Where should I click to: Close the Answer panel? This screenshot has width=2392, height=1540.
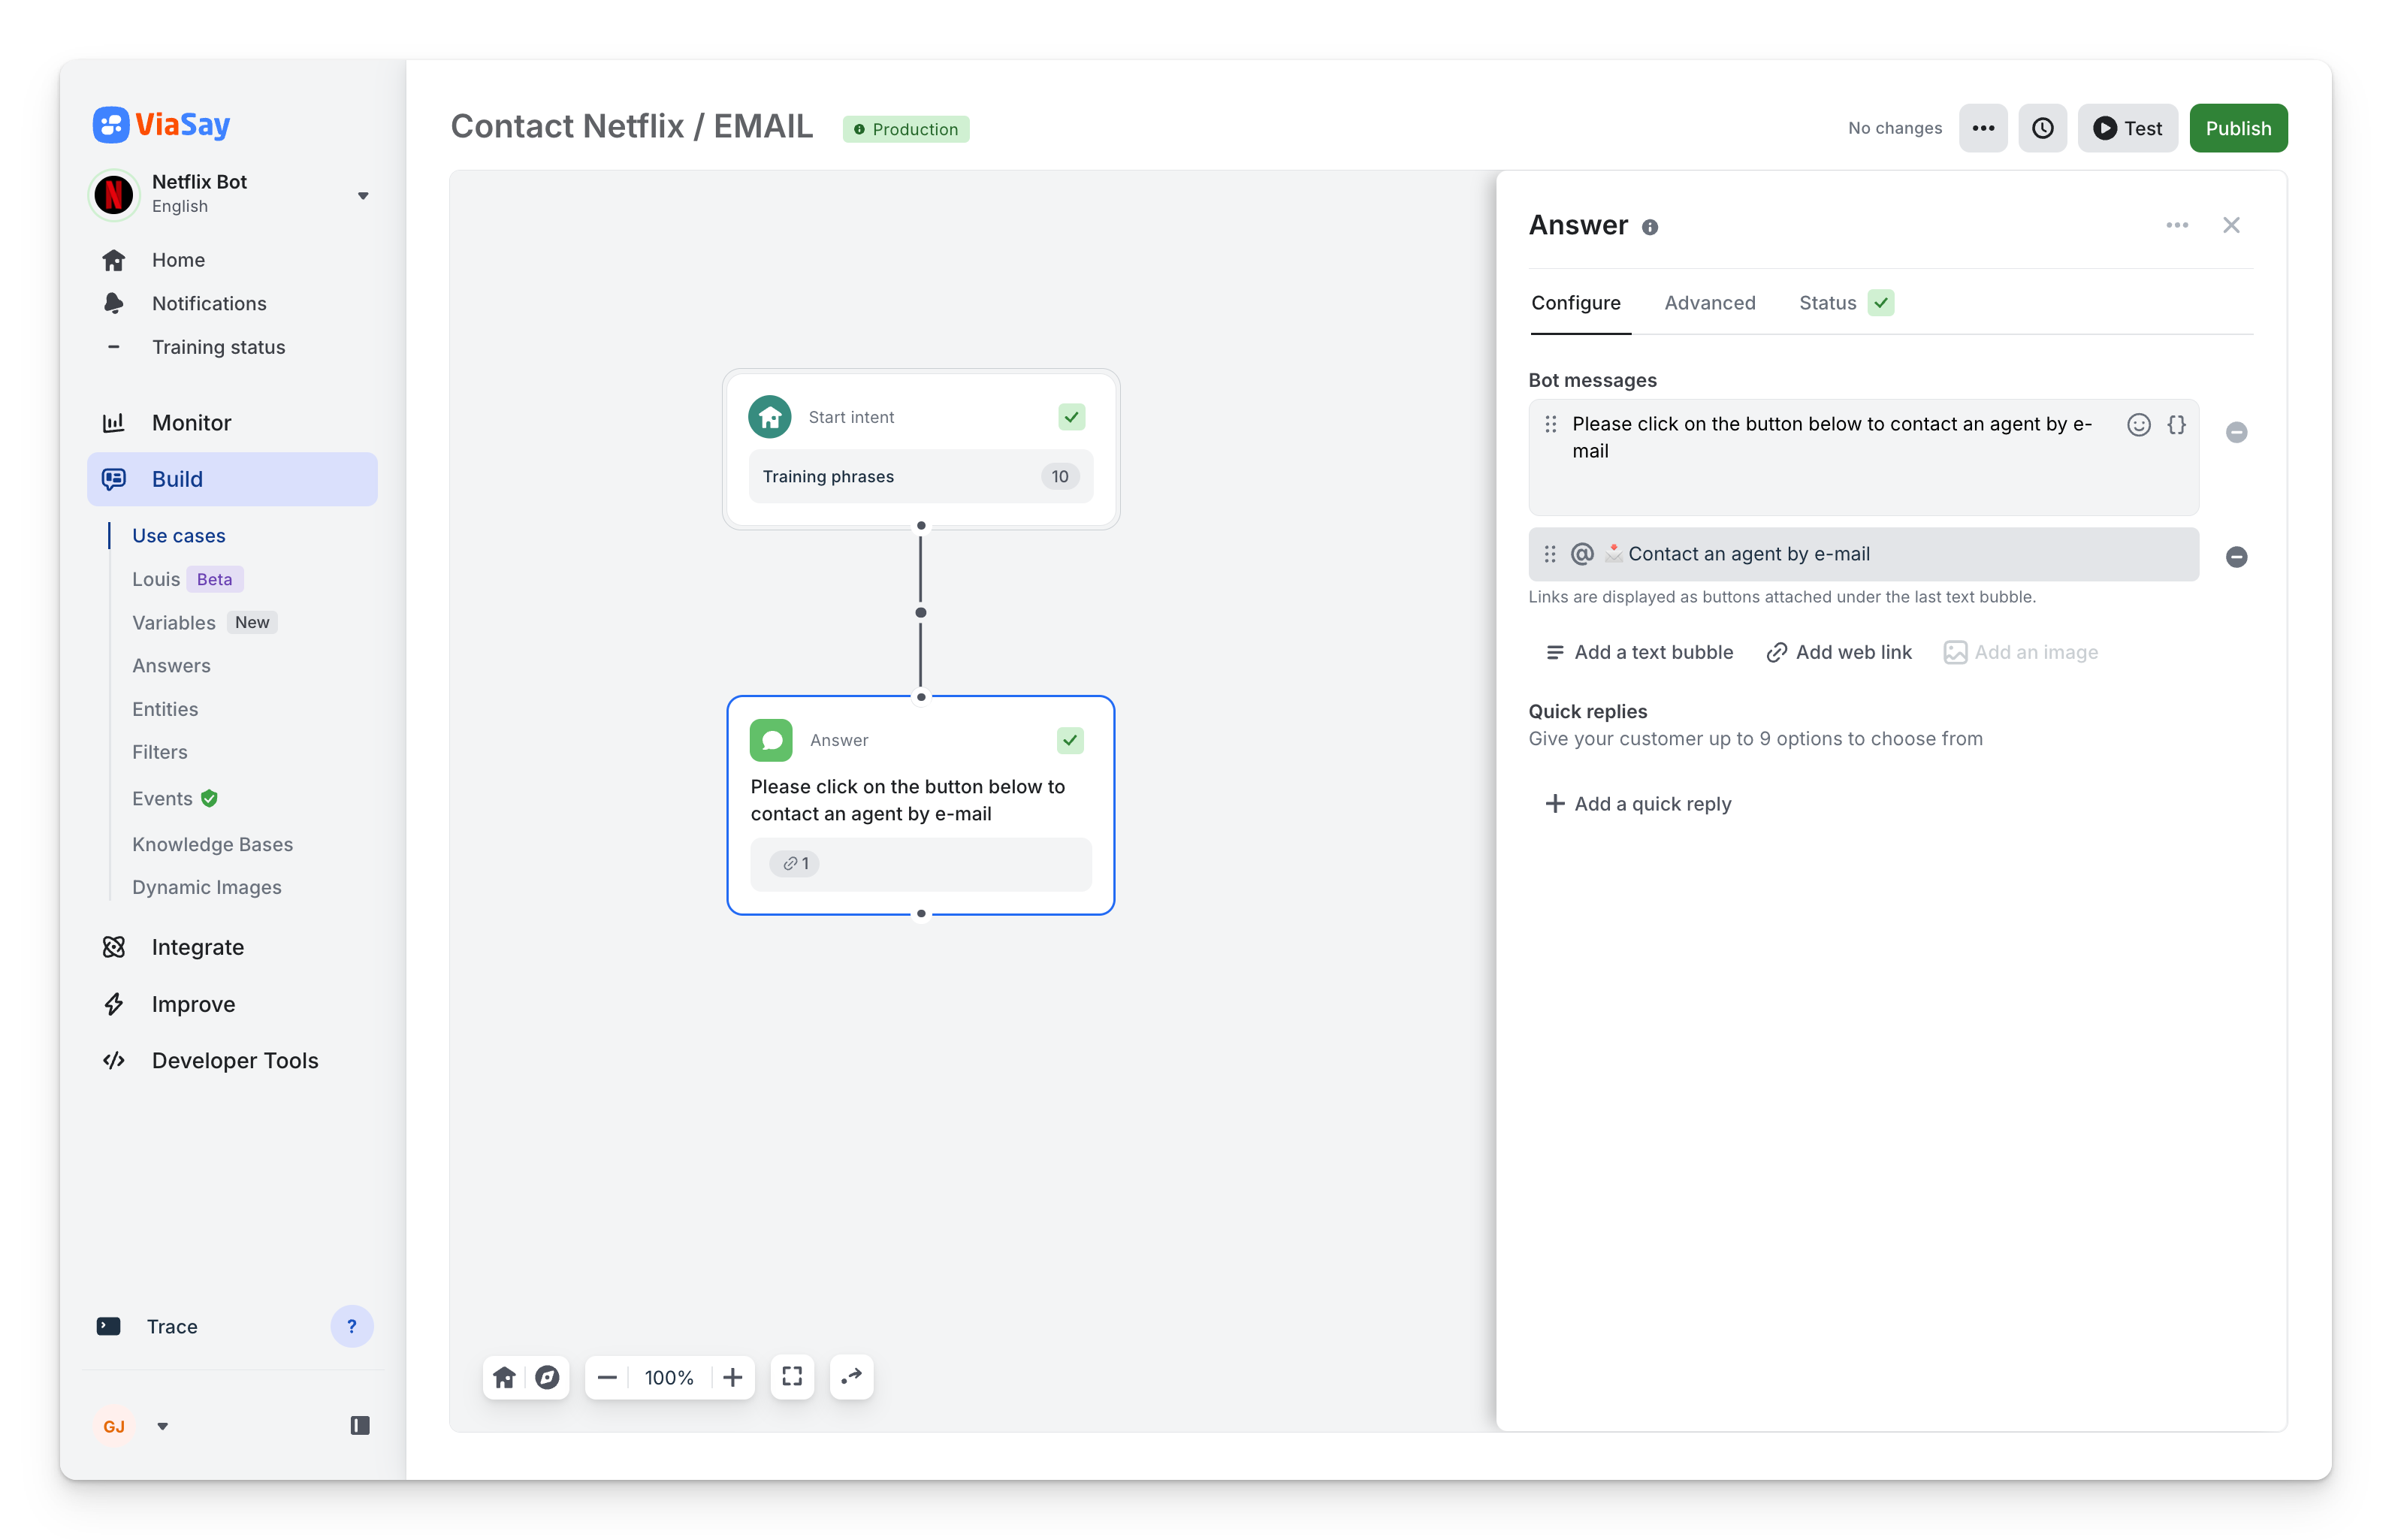click(2231, 225)
